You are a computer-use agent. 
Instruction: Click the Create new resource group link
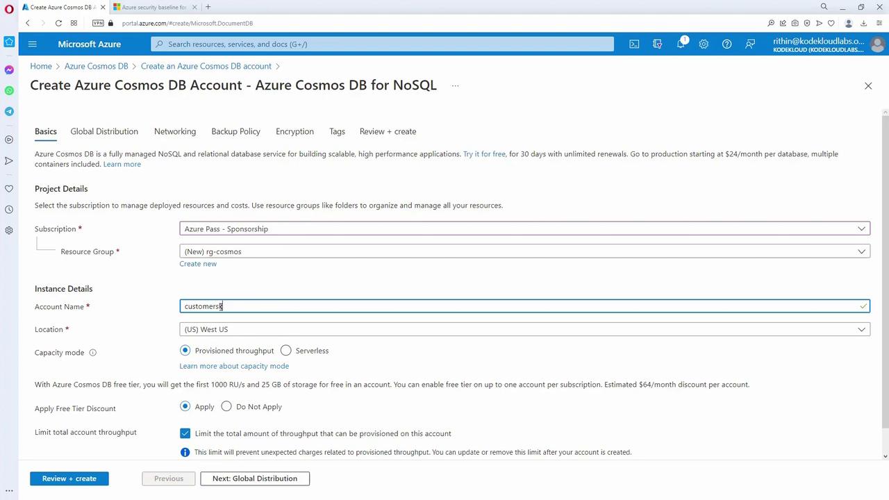[198, 264]
